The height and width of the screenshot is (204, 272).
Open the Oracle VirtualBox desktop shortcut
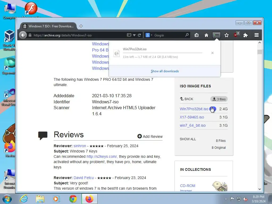(x=9, y=40)
